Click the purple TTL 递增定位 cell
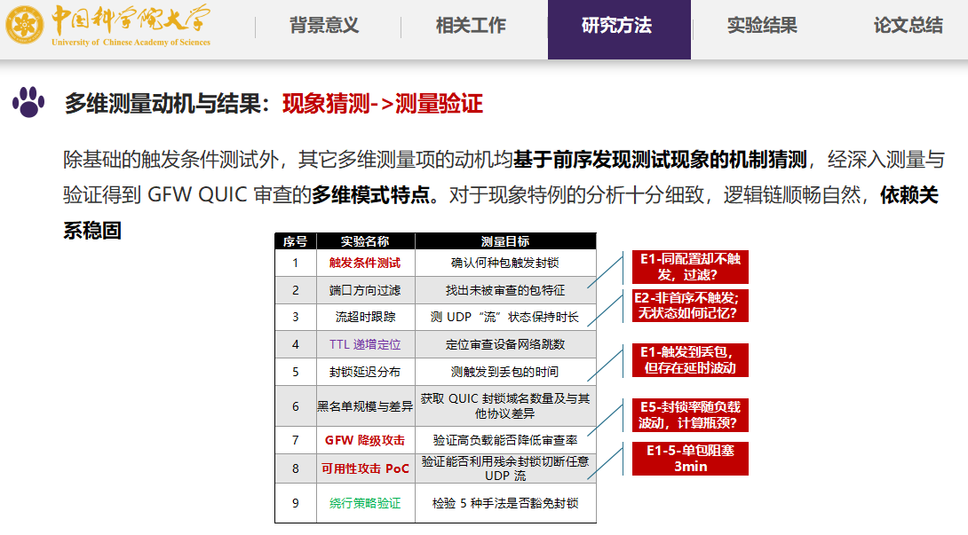Viewport: 968px width, 535px height. pos(365,344)
